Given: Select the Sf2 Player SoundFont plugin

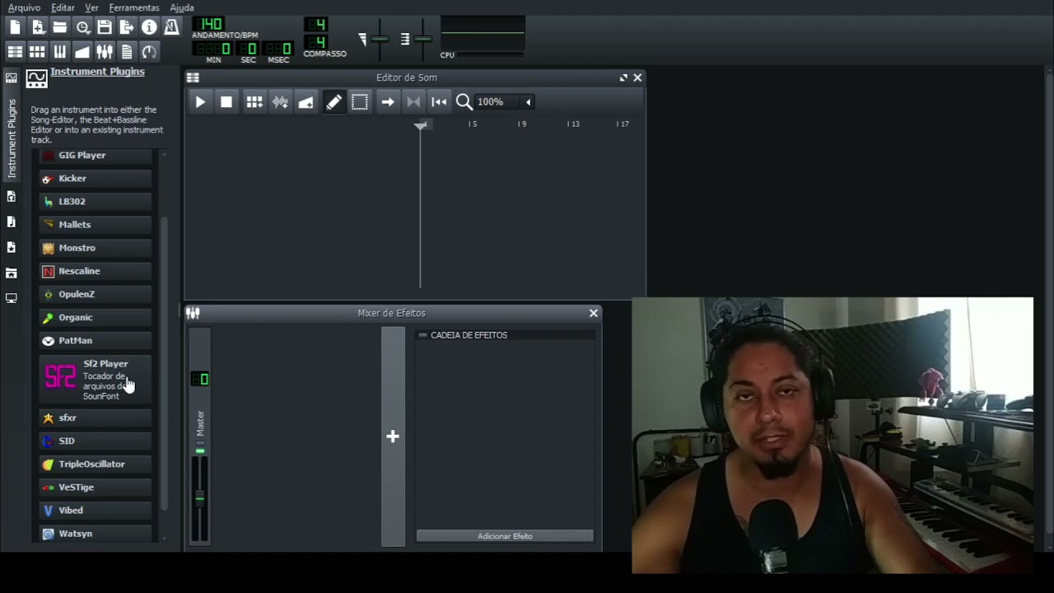Looking at the screenshot, I should [x=96, y=379].
